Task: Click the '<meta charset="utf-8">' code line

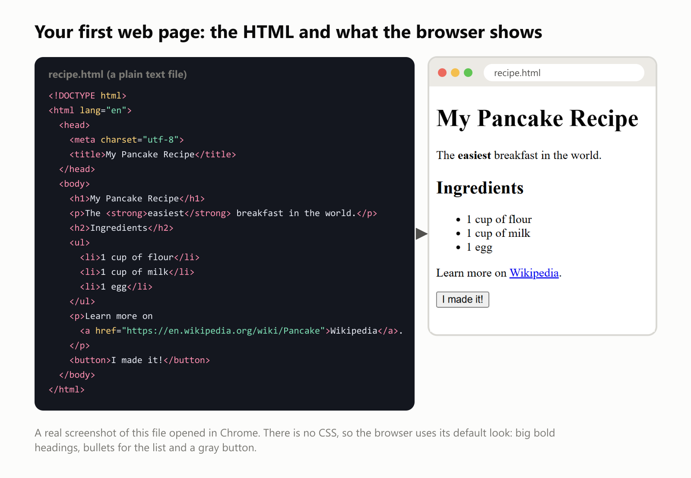Action: click(127, 140)
